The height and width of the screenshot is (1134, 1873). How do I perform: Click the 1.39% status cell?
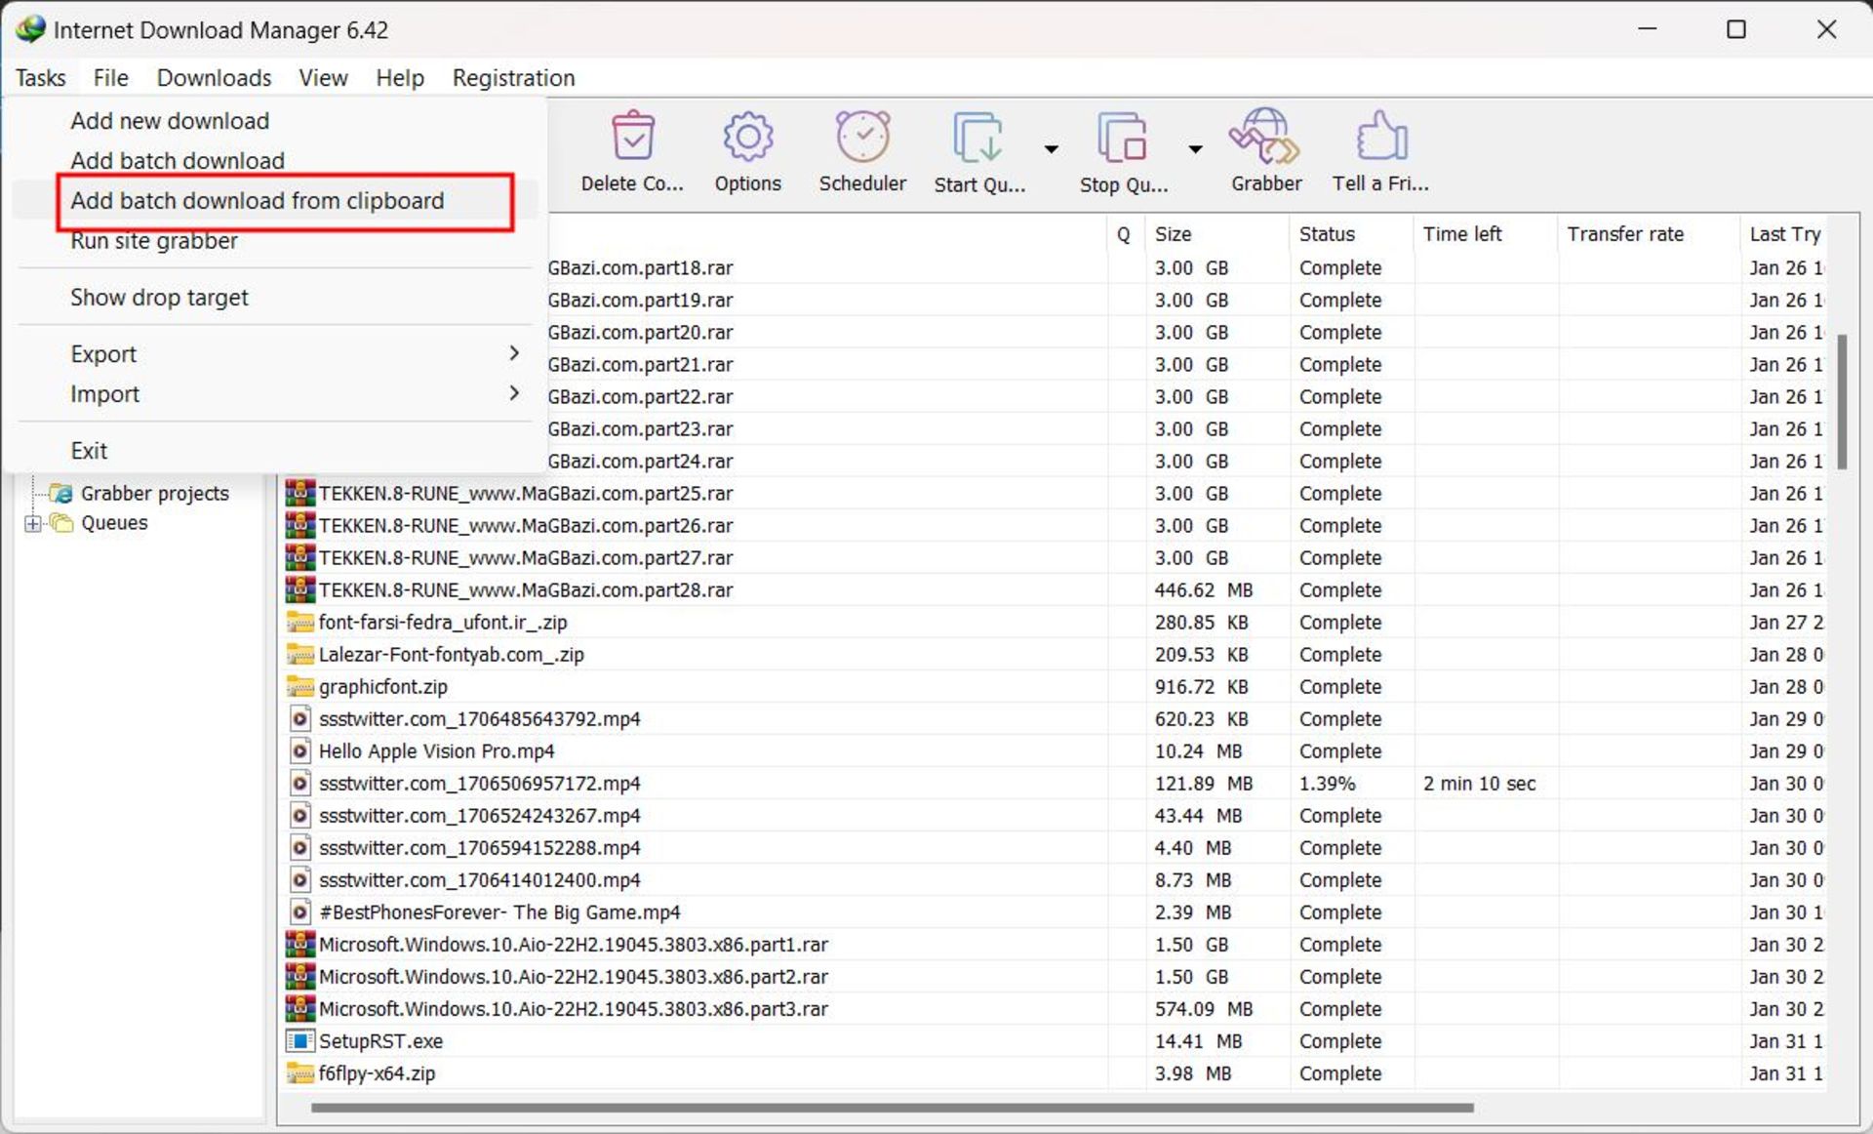[1327, 783]
